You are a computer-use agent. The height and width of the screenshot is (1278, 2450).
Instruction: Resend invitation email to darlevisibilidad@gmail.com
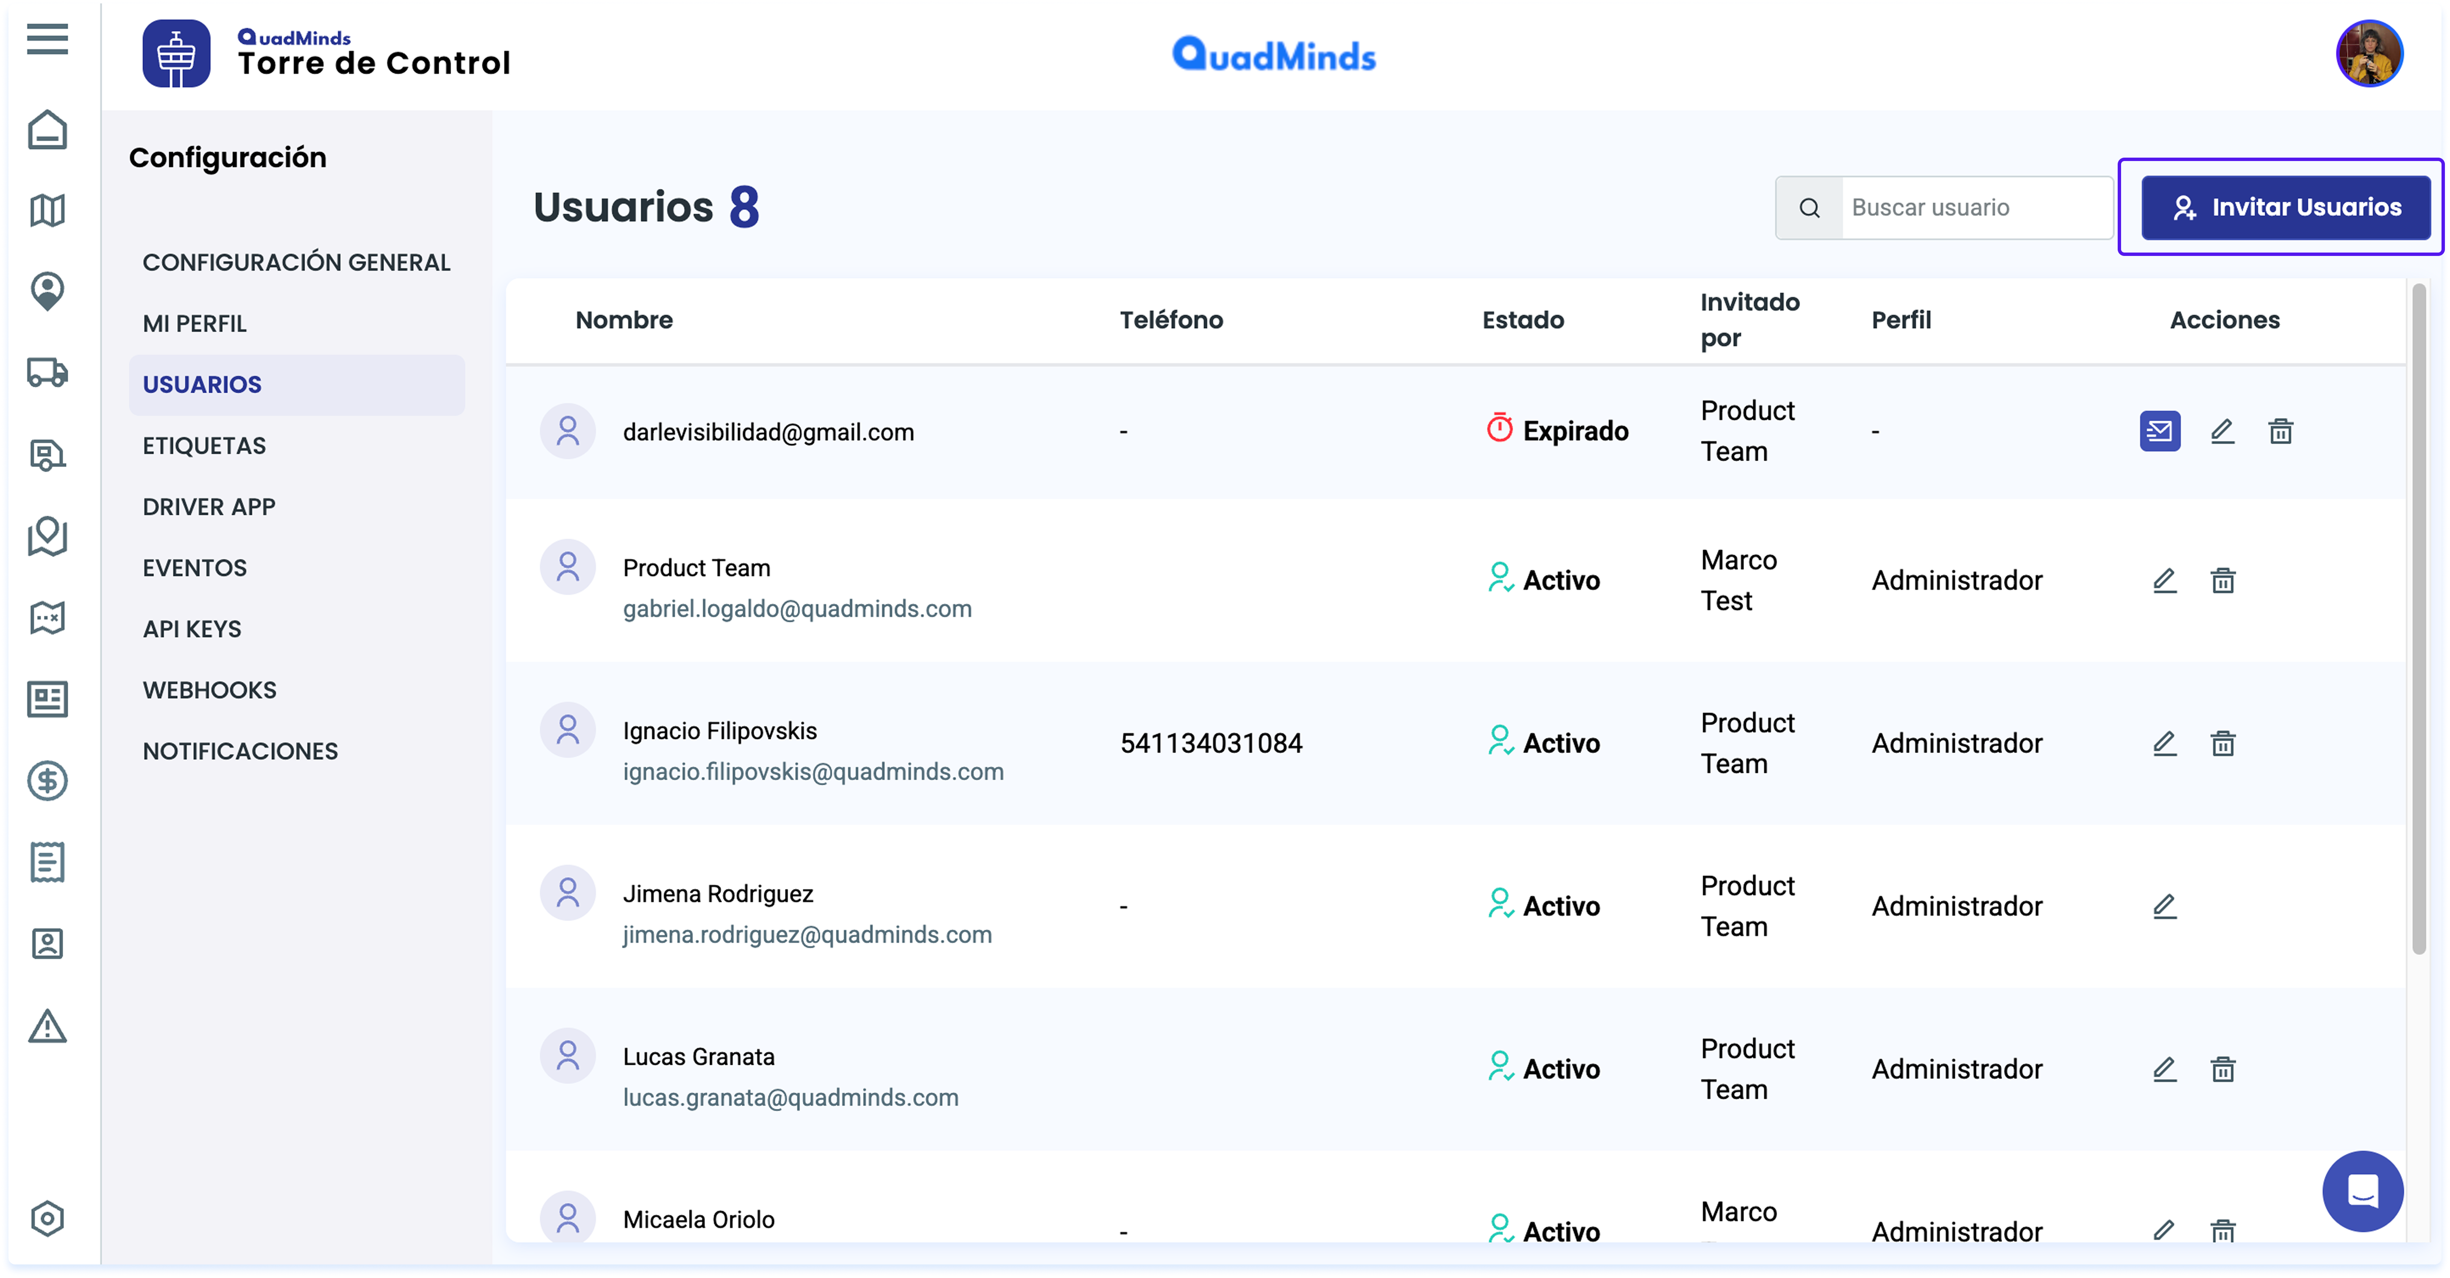(x=2160, y=431)
